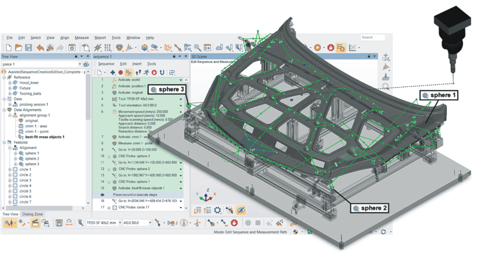Toggle the pin lock on 3D Scene header
The image size is (480, 258).
click(x=369, y=57)
